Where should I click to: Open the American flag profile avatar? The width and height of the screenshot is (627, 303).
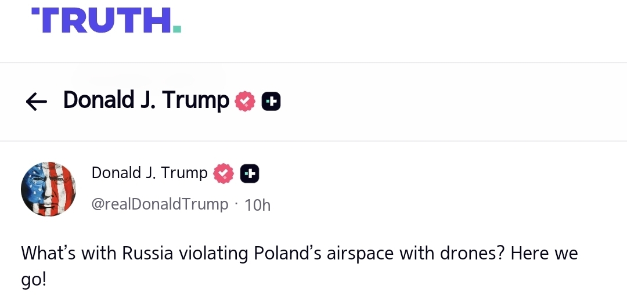[x=48, y=189]
